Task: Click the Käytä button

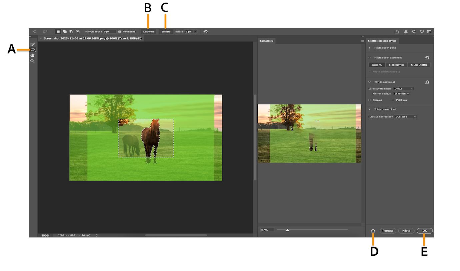Action: [x=406, y=231]
